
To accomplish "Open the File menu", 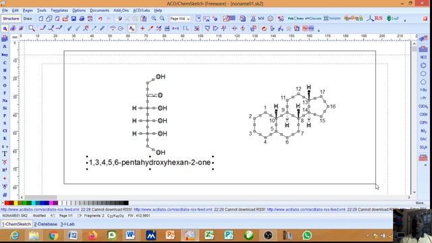I will point(5,11).
